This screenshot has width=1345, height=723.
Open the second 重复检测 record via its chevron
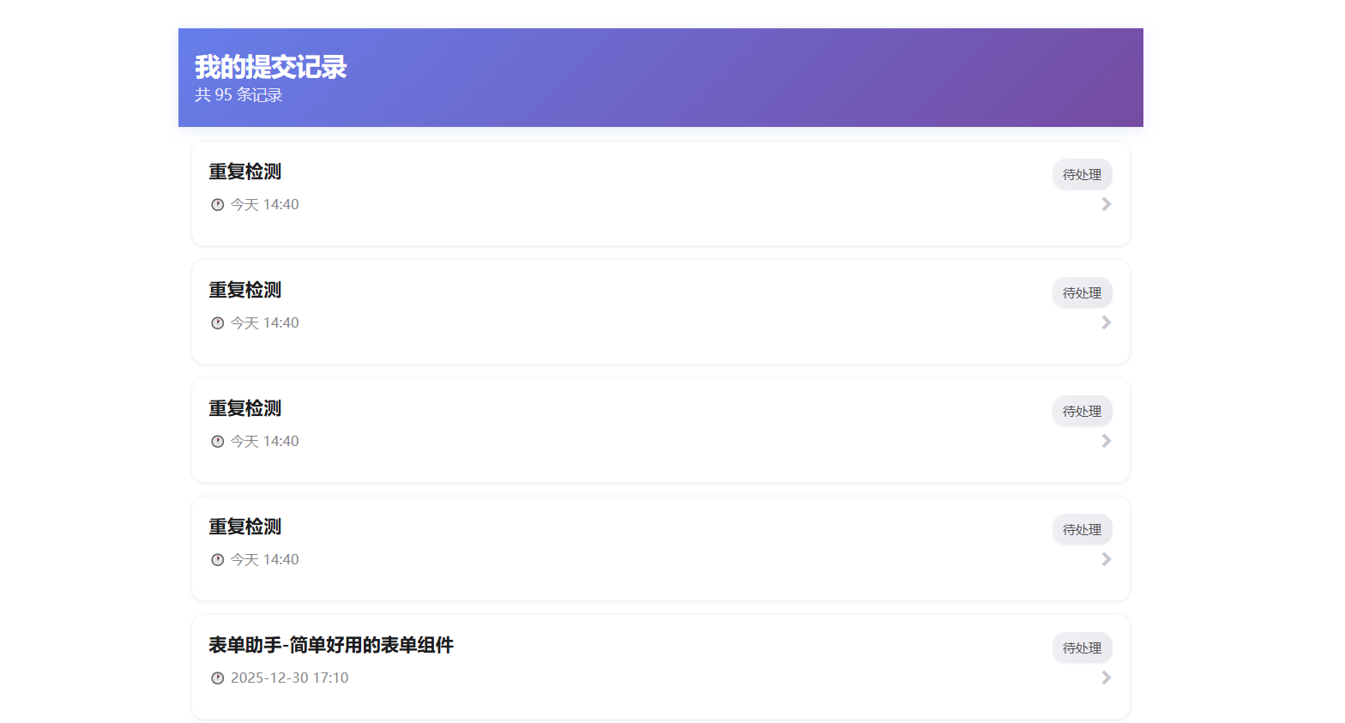pyautogui.click(x=1107, y=322)
